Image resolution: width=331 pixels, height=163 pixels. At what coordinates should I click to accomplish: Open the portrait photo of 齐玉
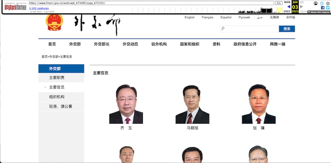click(x=126, y=104)
